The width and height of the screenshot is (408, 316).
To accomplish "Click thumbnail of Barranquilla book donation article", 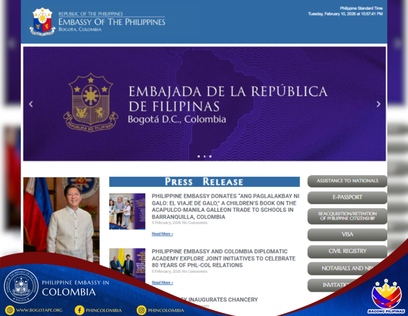I will coord(127,211).
